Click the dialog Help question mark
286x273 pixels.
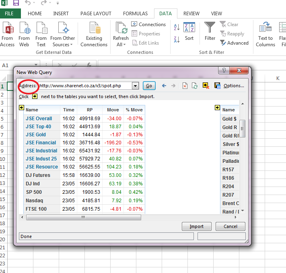(x=224, y=70)
